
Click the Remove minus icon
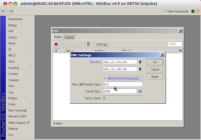63,44
